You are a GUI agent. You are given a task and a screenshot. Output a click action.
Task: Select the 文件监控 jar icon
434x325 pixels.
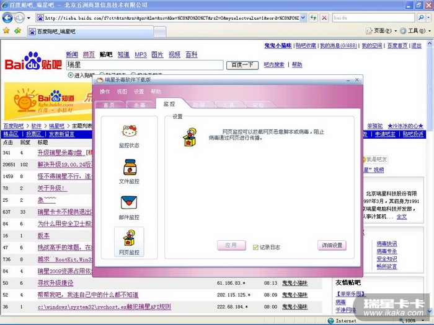tap(130, 167)
